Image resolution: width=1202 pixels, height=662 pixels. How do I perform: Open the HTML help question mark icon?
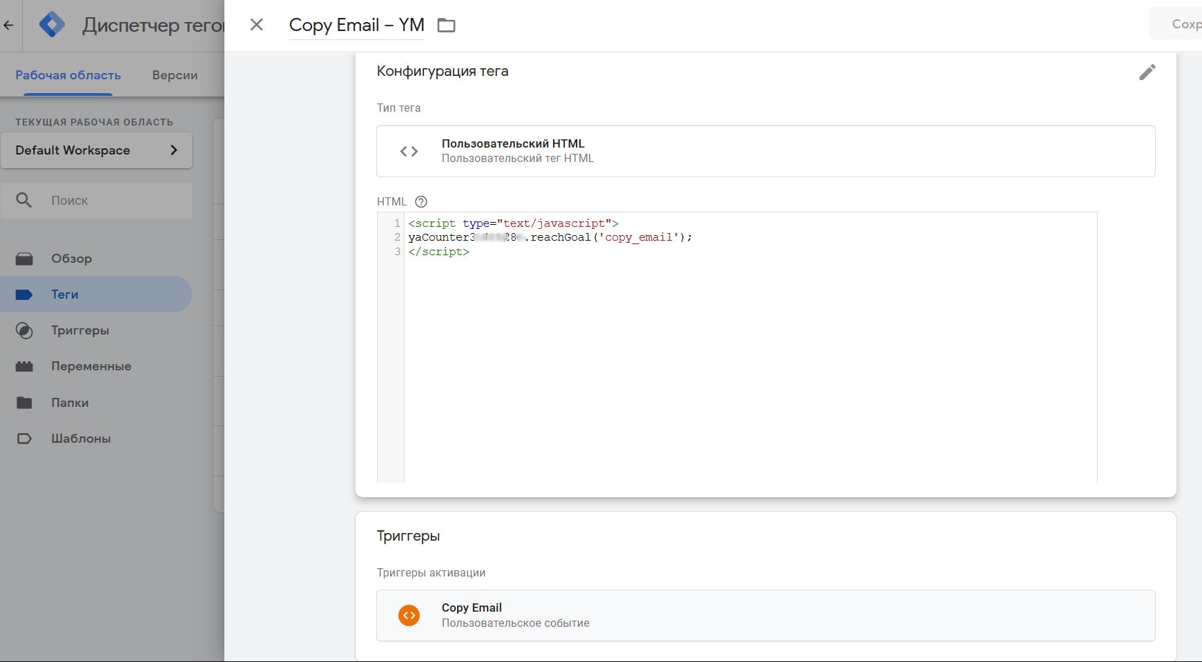(x=421, y=201)
